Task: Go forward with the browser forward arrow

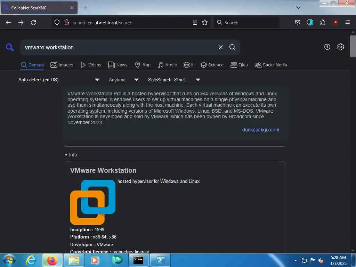Action: (x=21, y=23)
